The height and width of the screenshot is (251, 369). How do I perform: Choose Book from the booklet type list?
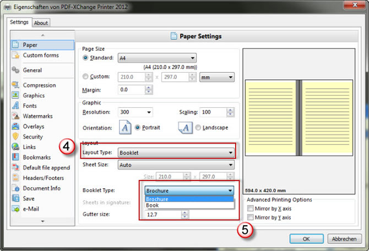click(189, 205)
